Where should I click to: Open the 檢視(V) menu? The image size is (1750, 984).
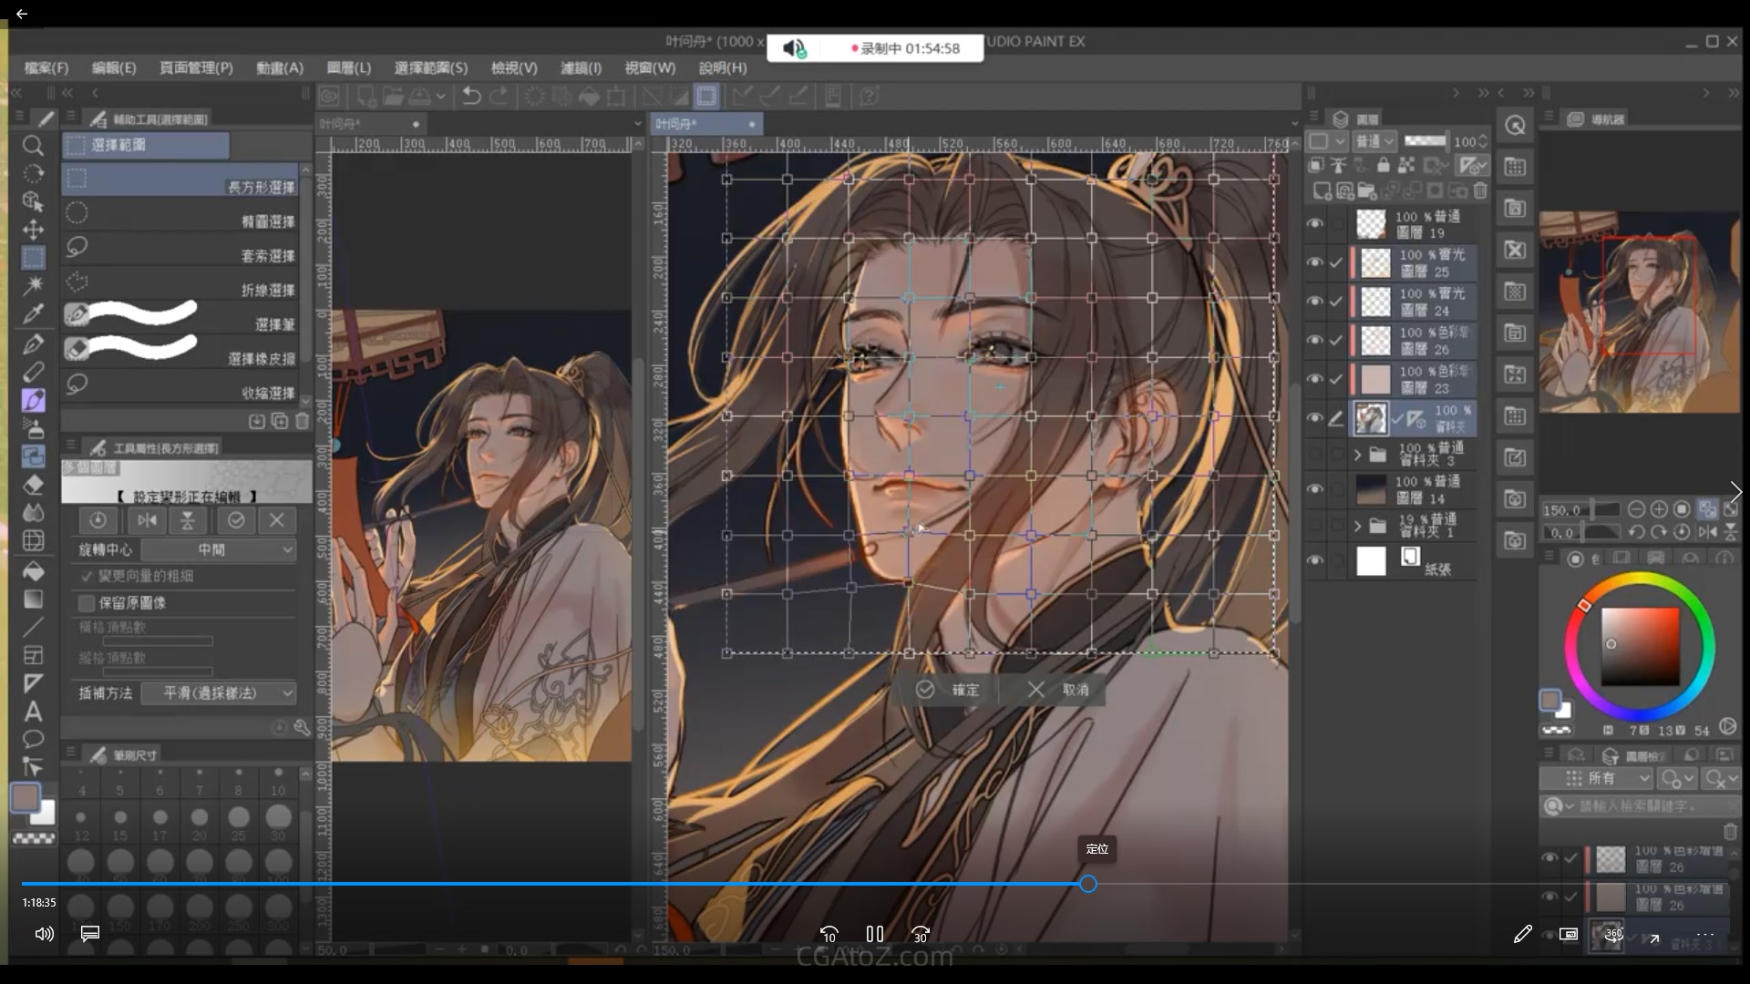(513, 68)
